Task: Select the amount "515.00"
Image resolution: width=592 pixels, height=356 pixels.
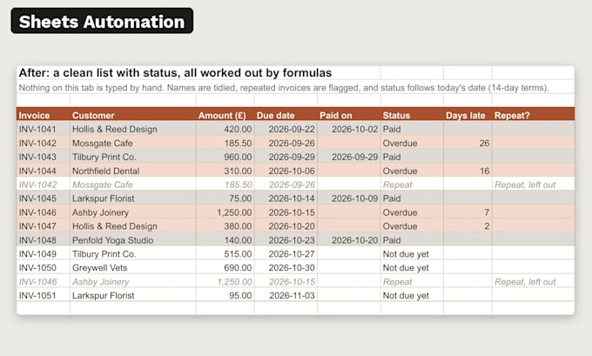Action: tap(238, 254)
